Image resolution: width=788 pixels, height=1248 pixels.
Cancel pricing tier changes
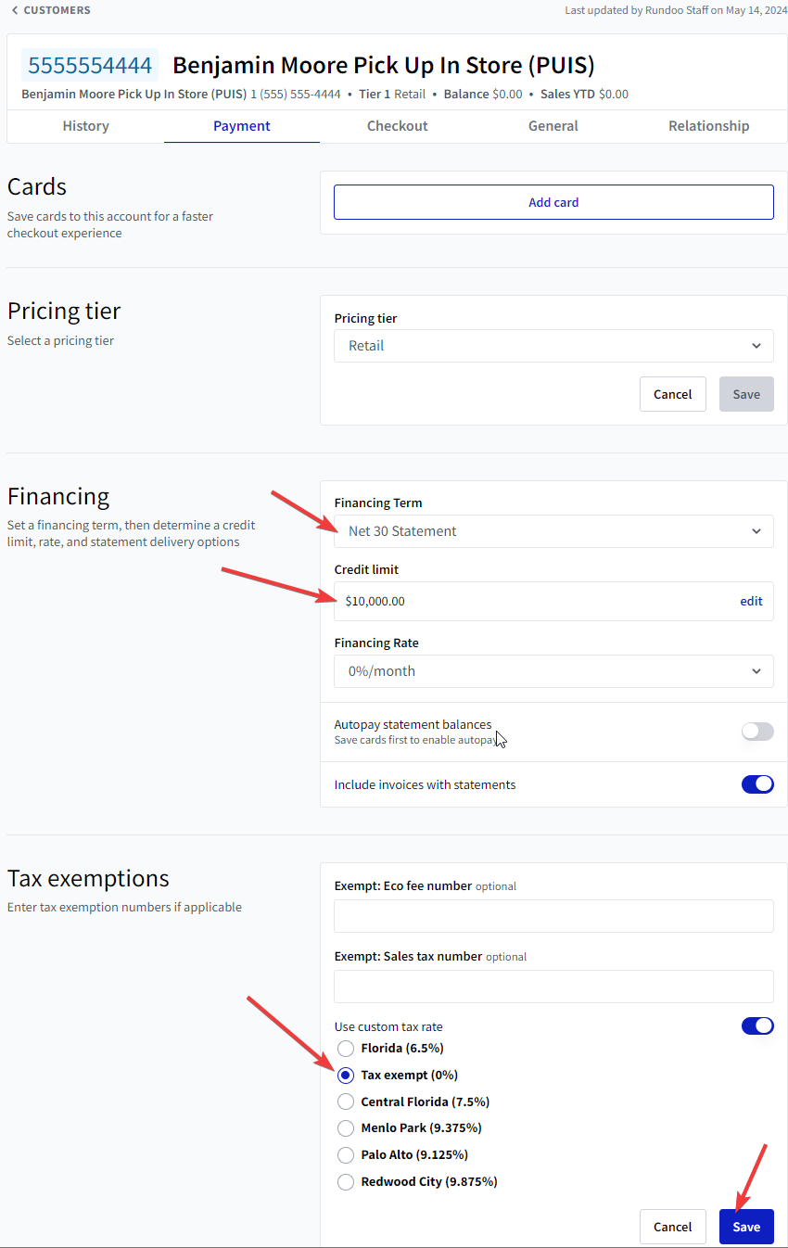(x=673, y=394)
